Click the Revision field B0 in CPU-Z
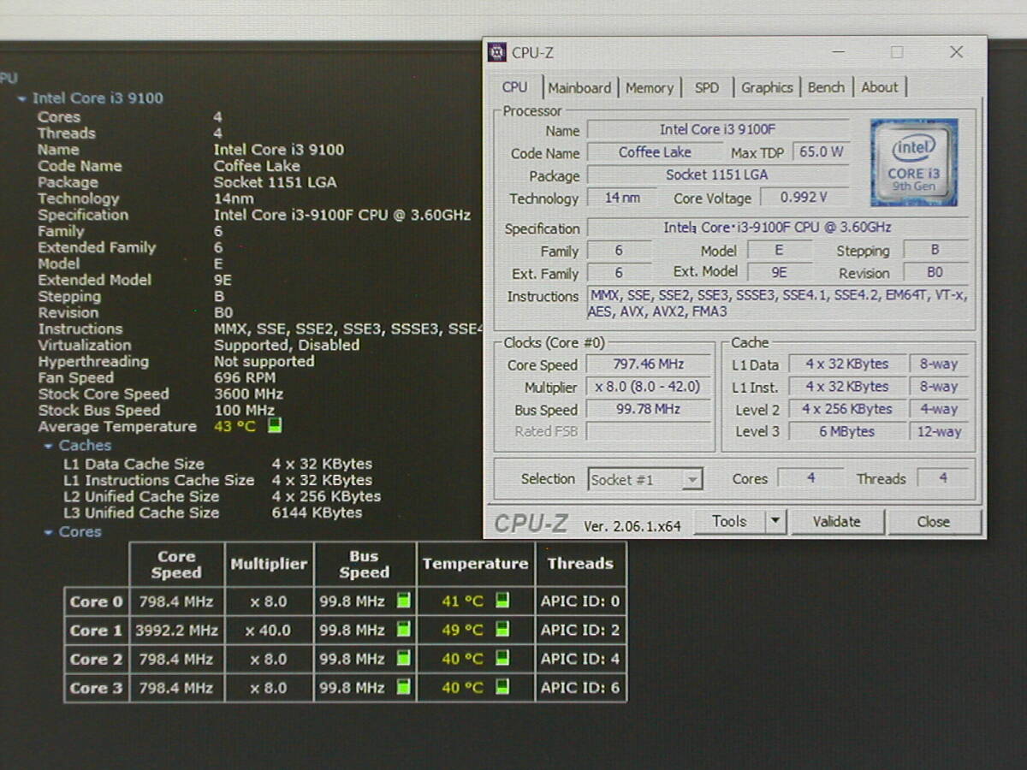1027x770 pixels. click(935, 272)
